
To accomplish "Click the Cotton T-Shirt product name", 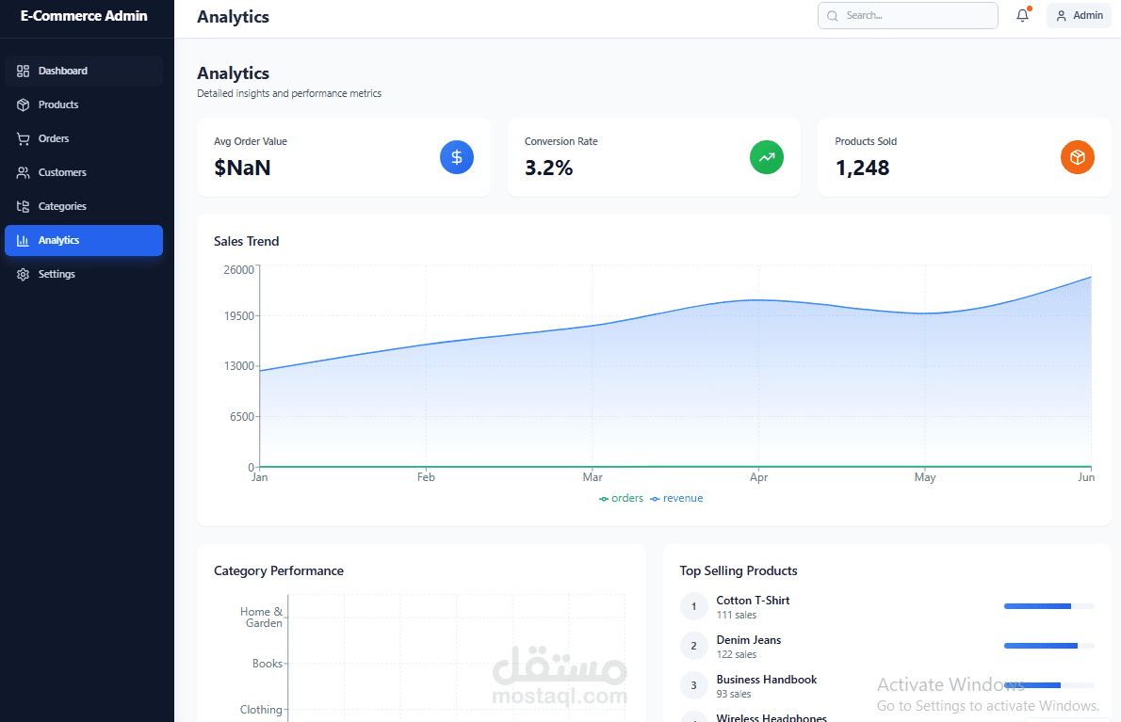I will click(753, 601).
